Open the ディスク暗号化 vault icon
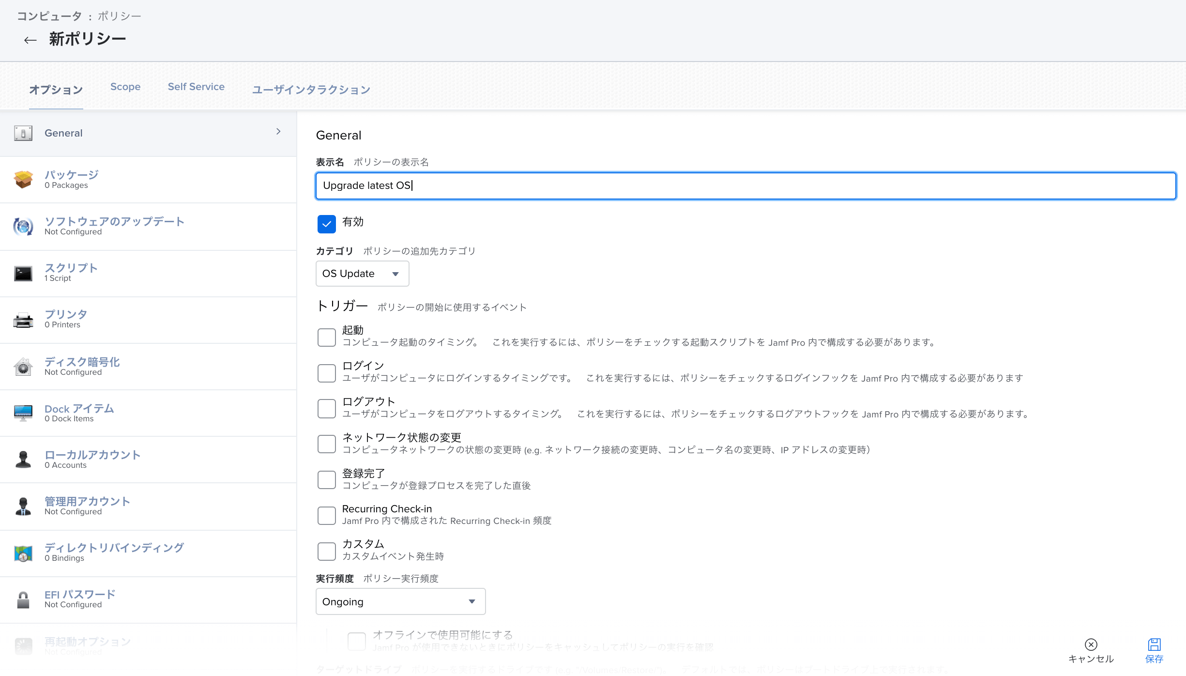 tap(23, 367)
